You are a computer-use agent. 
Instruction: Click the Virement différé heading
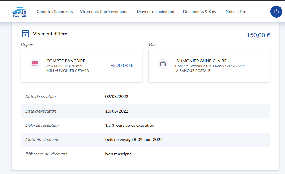[50, 34]
